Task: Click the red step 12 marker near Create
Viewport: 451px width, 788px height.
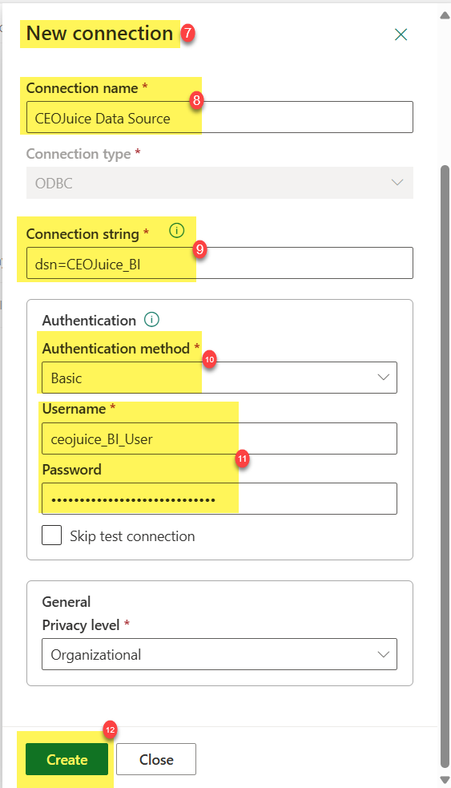Action: [110, 729]
